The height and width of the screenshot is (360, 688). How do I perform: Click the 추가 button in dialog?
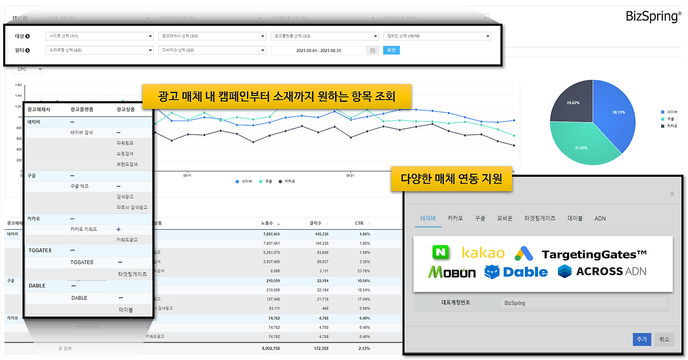(x=642, y=340)
